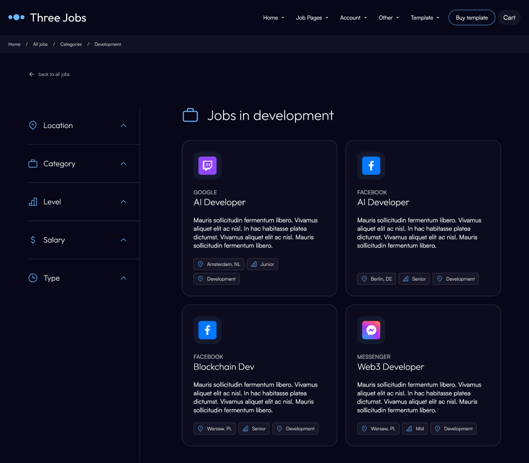This screenshot has height=463, width=529.
Task: Click the Berlin, DE tag text
Action: 381,279
